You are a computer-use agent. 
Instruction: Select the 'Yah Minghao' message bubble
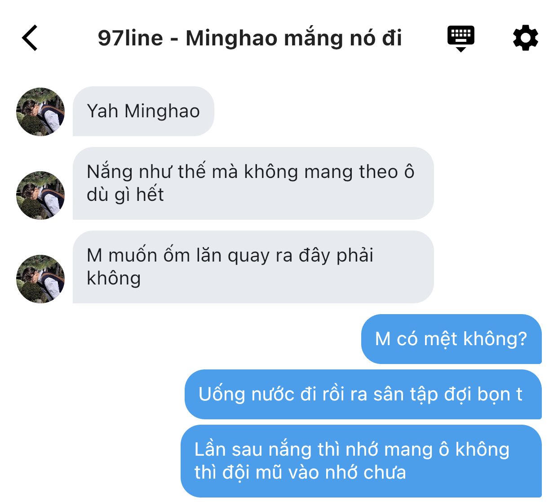[143, 111]
